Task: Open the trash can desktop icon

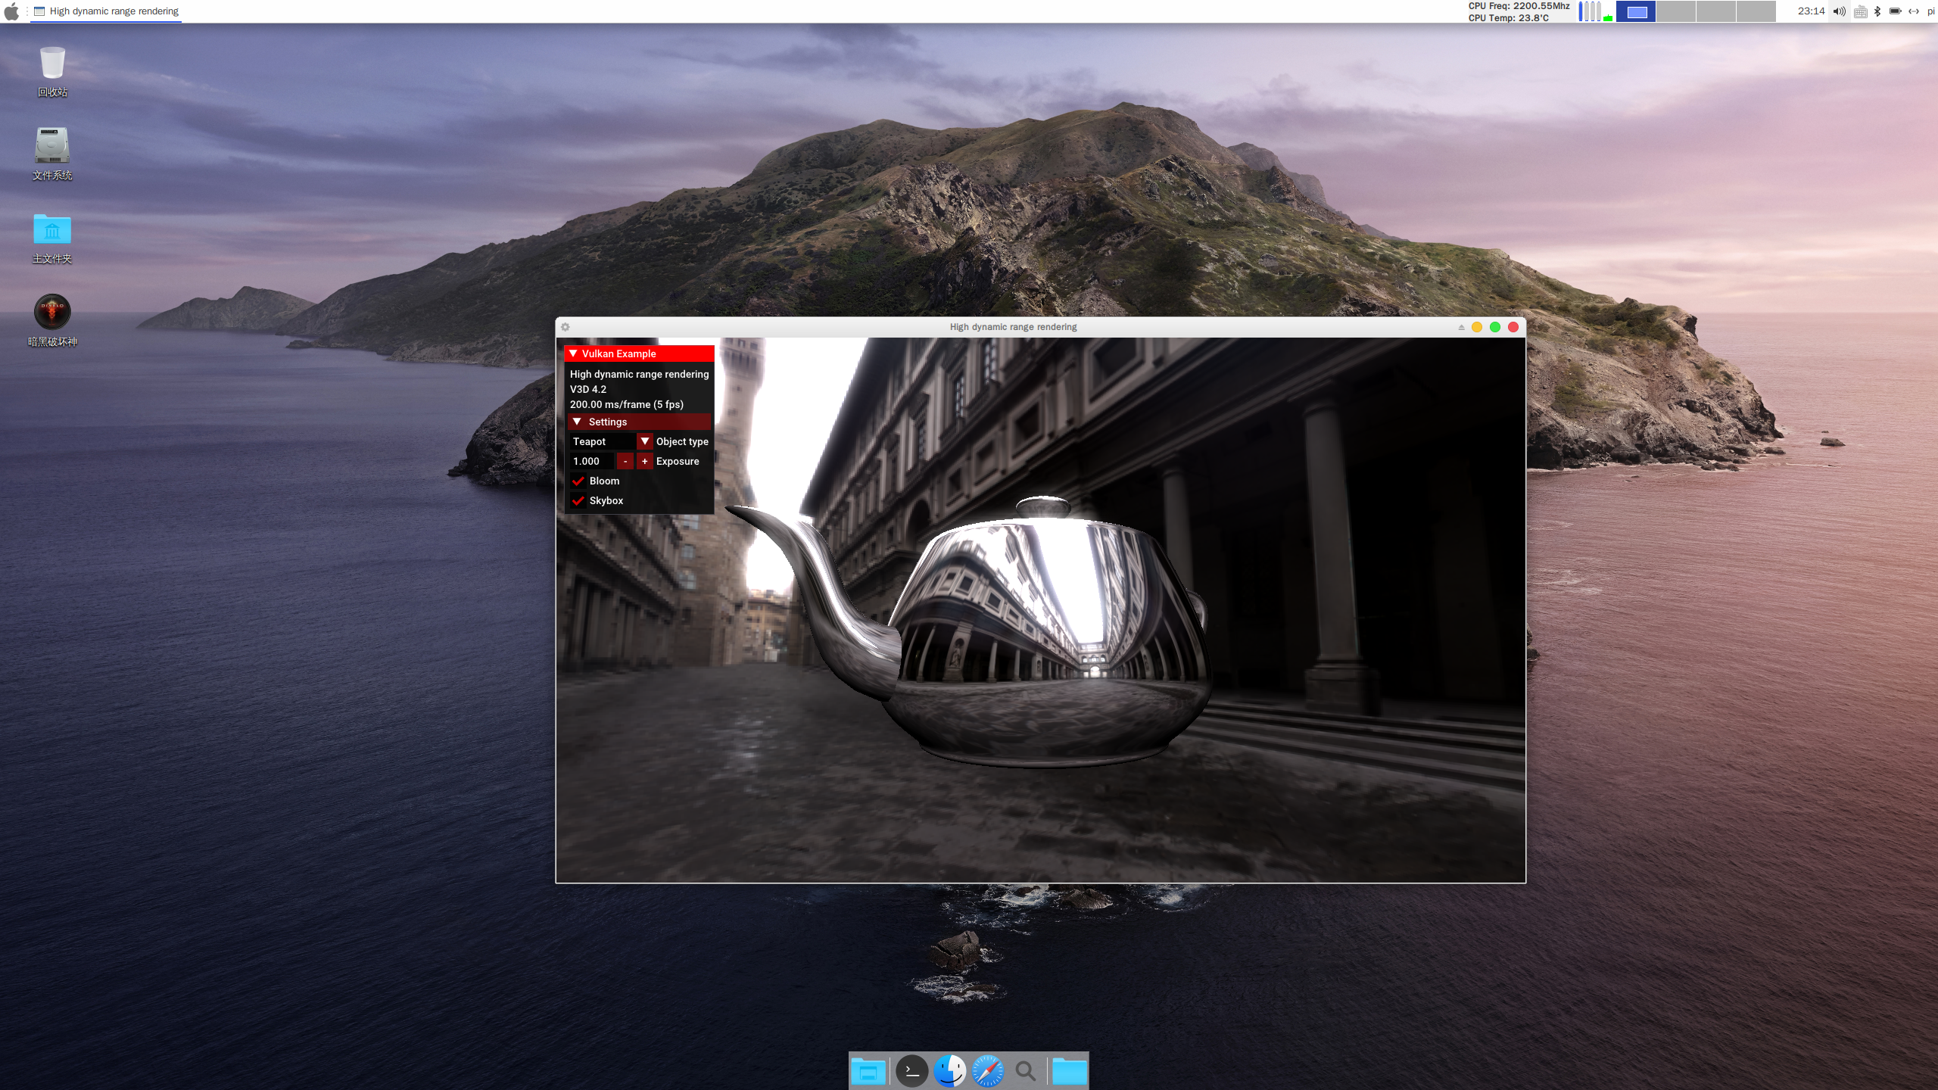Action: 52,63
